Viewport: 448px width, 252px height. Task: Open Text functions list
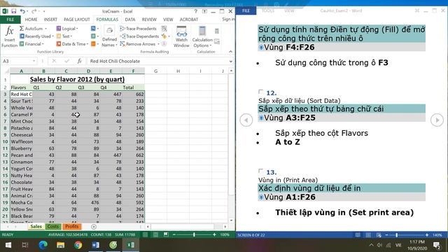point(64,36)
